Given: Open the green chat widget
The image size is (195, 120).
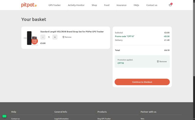Looking at the screenshot, I should [x=4, y=116].
